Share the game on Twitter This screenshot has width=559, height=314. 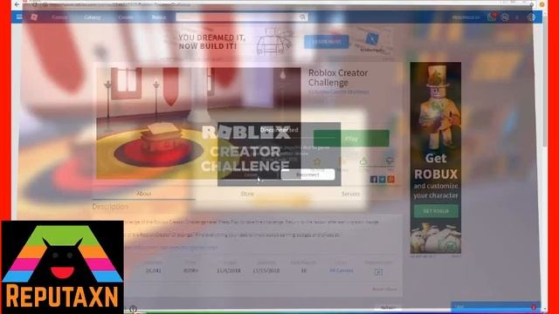pos(383,179)
